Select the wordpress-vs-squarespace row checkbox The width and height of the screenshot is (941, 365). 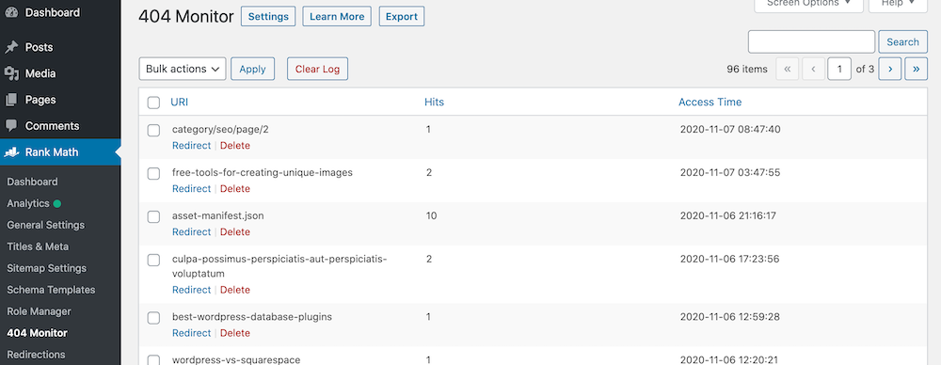pyautogui.click(x=153, y=360)
